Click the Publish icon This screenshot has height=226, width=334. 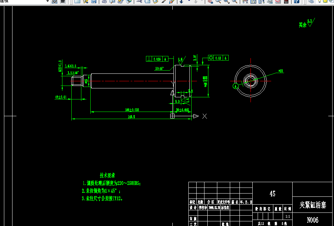point(120,1)
